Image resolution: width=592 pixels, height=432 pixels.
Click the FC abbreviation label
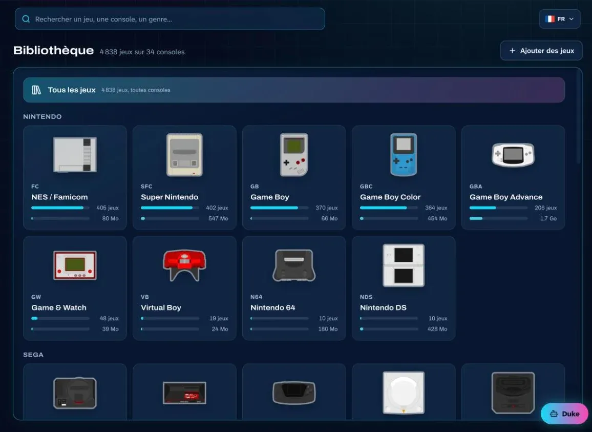(x=35, y=187)
